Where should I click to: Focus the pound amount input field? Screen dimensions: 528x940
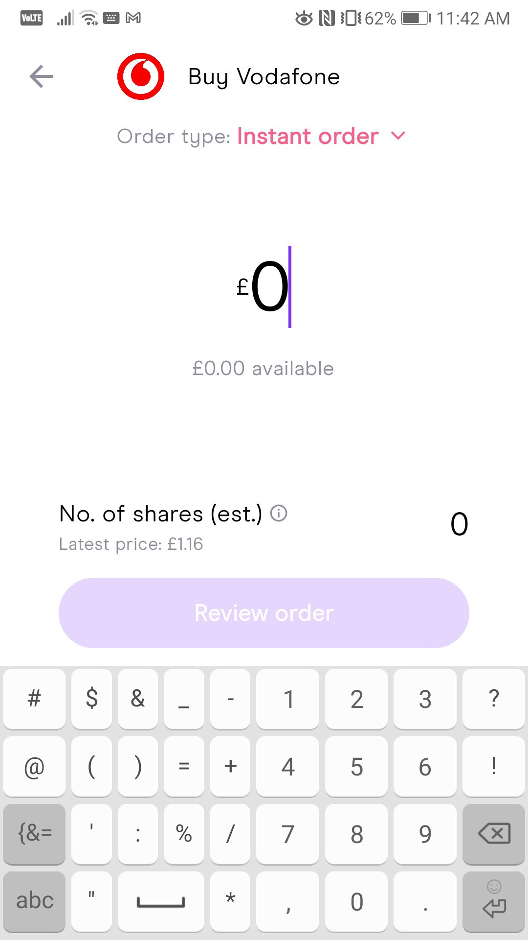264,287
